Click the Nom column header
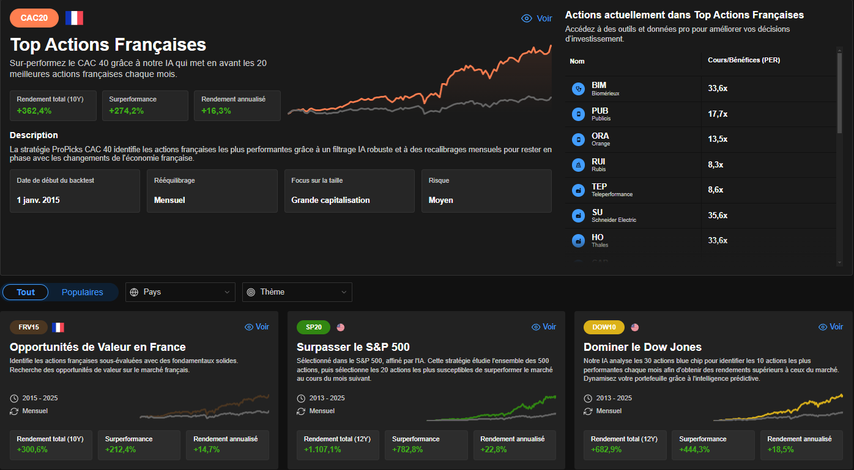The height and width of the screenshot is (470, 854). (577, 61)
